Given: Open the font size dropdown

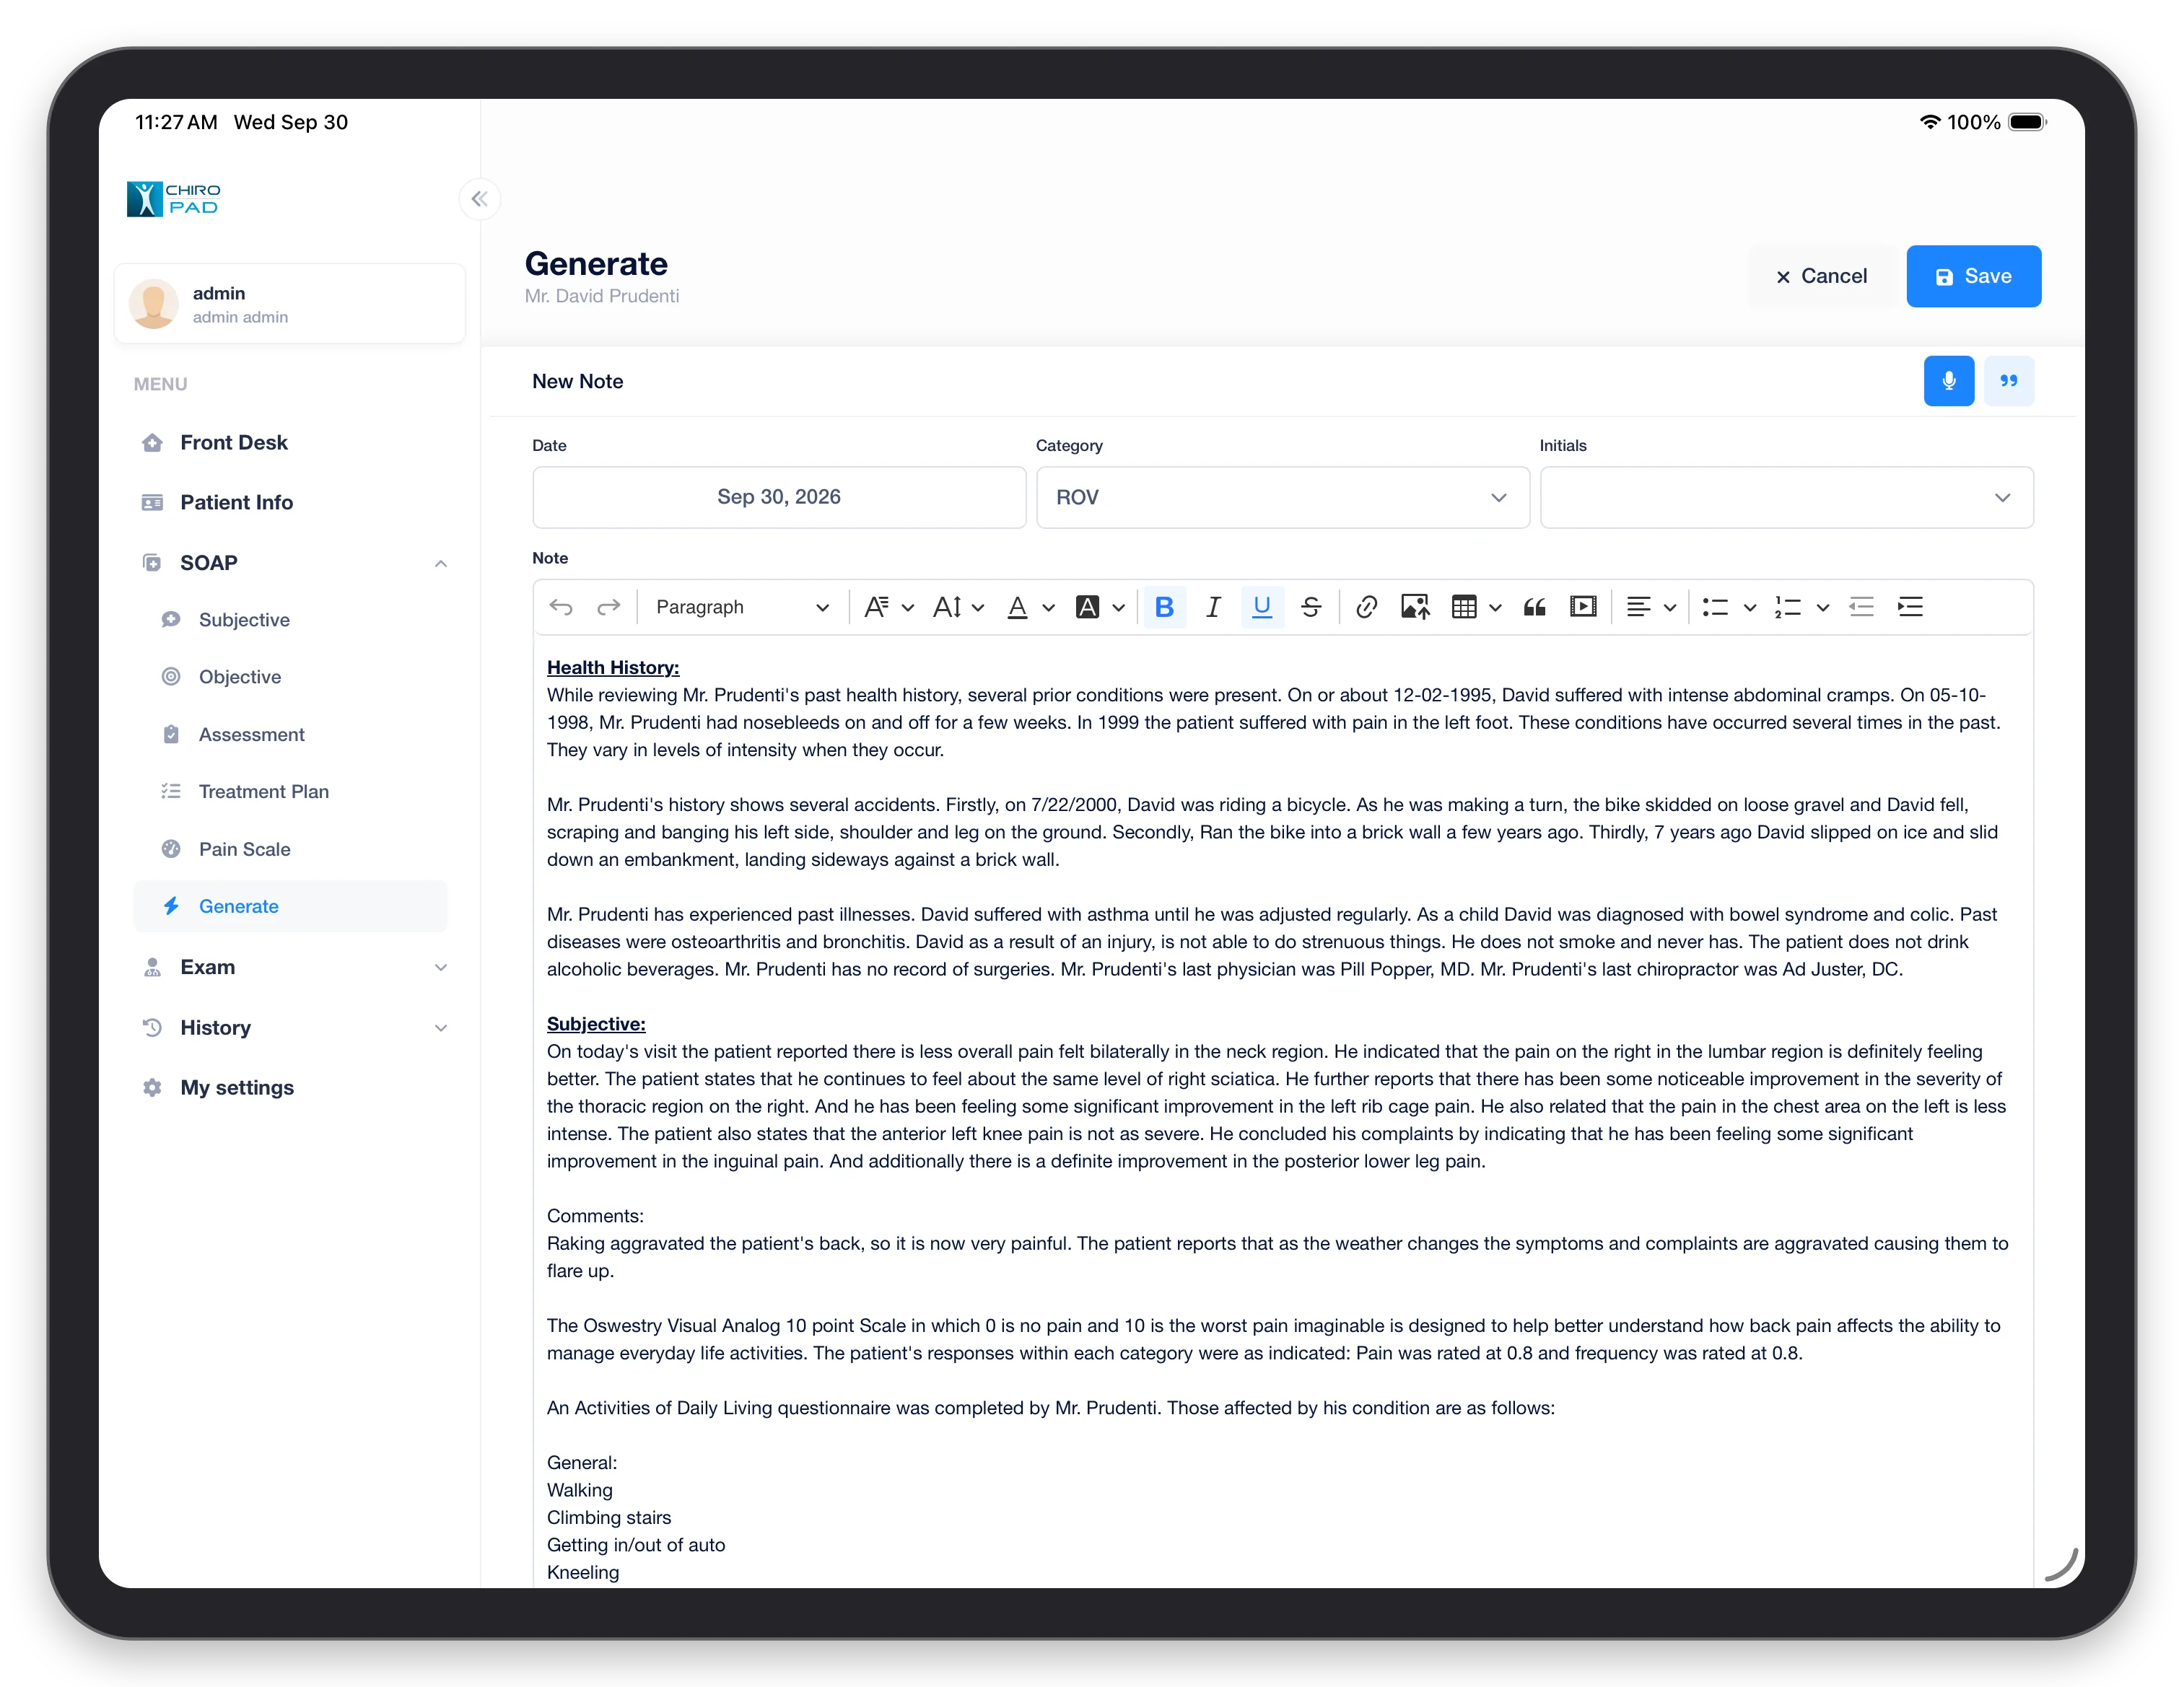Looking at the screenshot, I should pyautogui.click(x=958, y=607).
